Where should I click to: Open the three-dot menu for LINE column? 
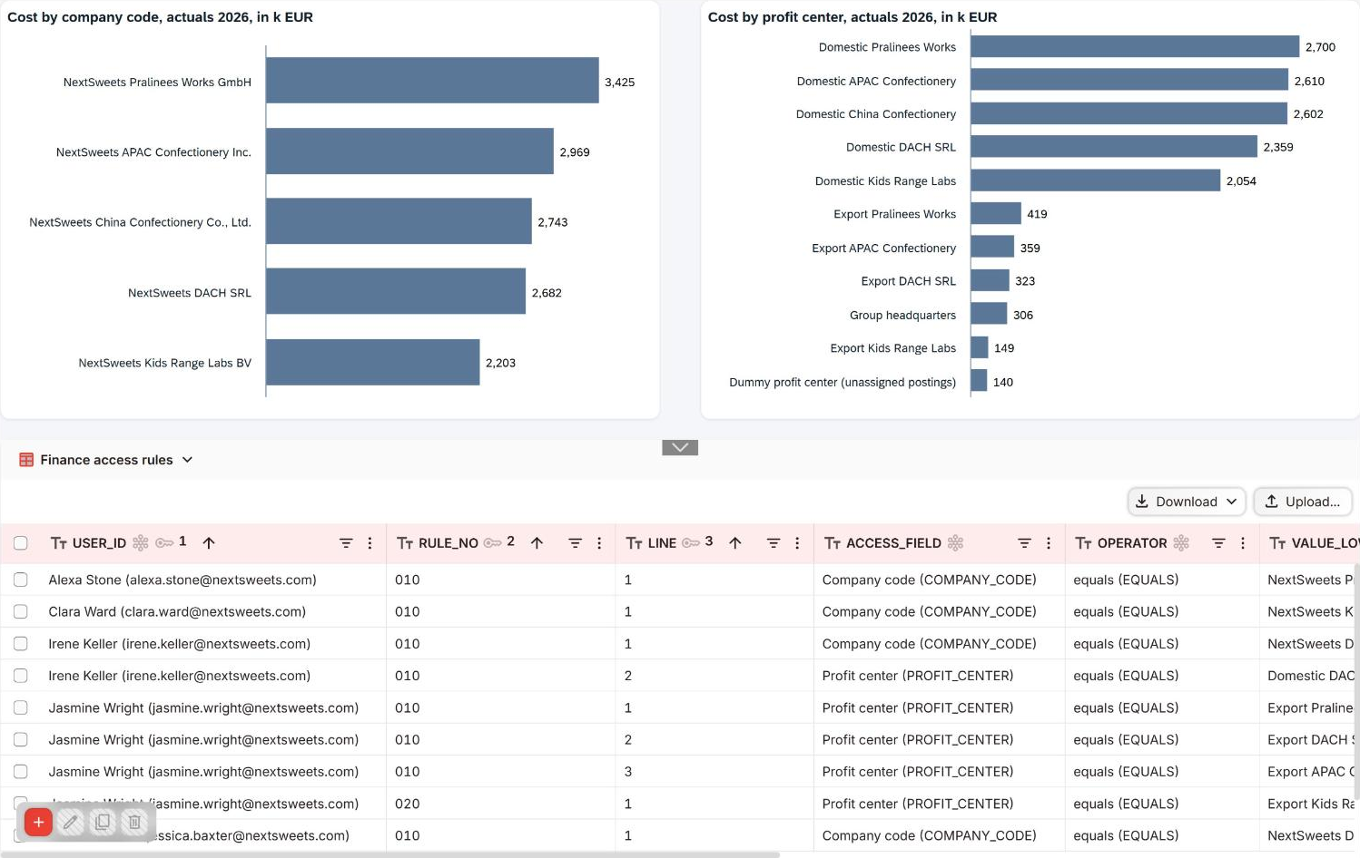pos(797,543)
